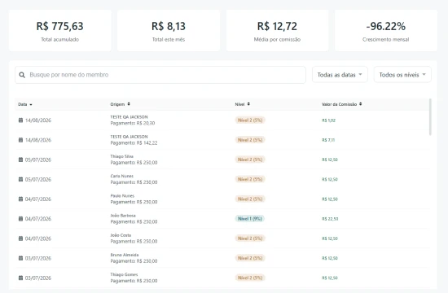Select the João Costa origin name
Image resolution: width=448 pixels, height=293 pixels.
click(121, 235)
